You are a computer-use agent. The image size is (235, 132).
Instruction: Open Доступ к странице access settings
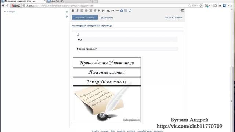[x=173, y=17]
